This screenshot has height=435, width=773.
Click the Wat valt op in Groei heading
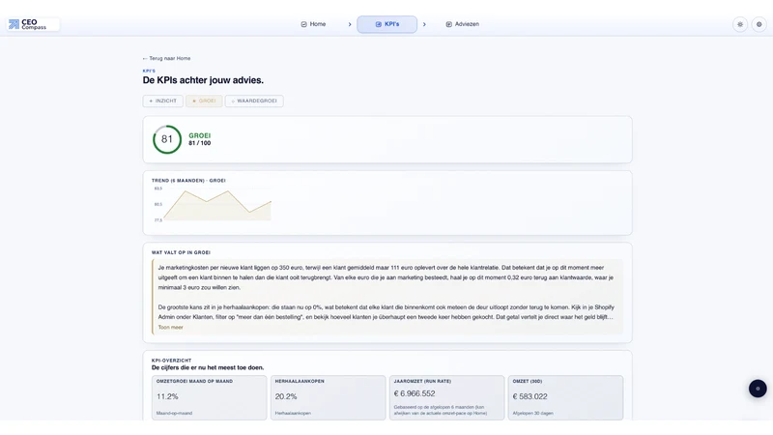pos(181,252)
